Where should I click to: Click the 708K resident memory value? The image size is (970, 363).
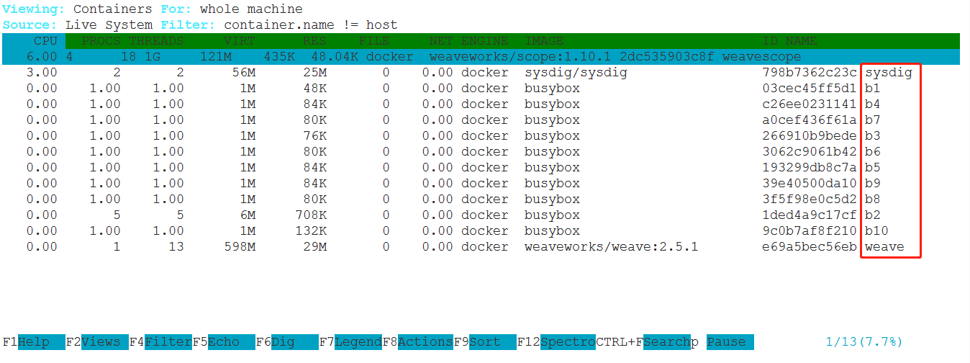311,215
